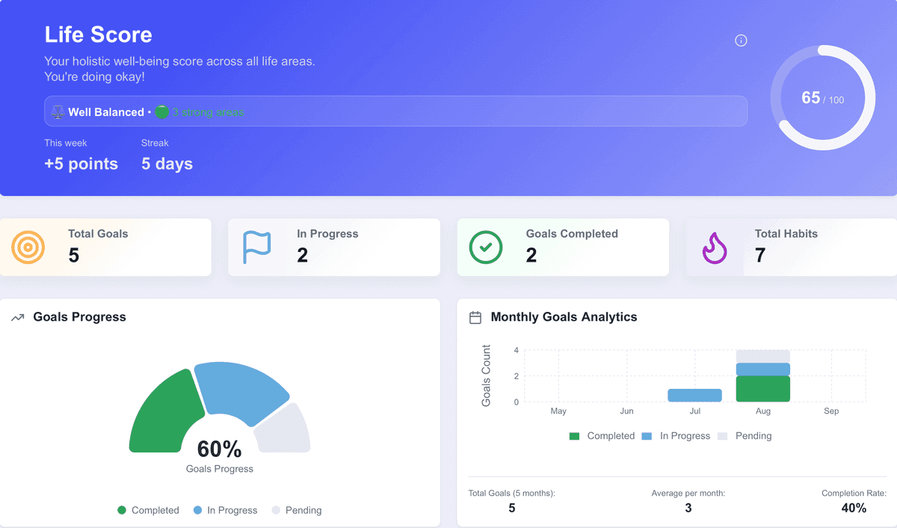Click the Monthly Goals Analytics calendar icon
Viewport: 897px width, 528px height.
pos(475,317)
